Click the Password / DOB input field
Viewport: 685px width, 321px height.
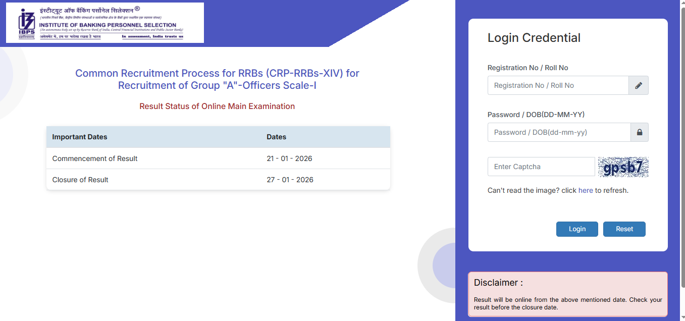click(x=558, y=132)
